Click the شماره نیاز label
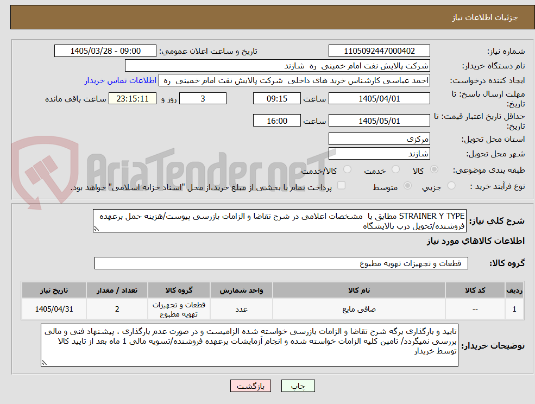The height and width of the screenshot is (404, 535). pos(506,51)
